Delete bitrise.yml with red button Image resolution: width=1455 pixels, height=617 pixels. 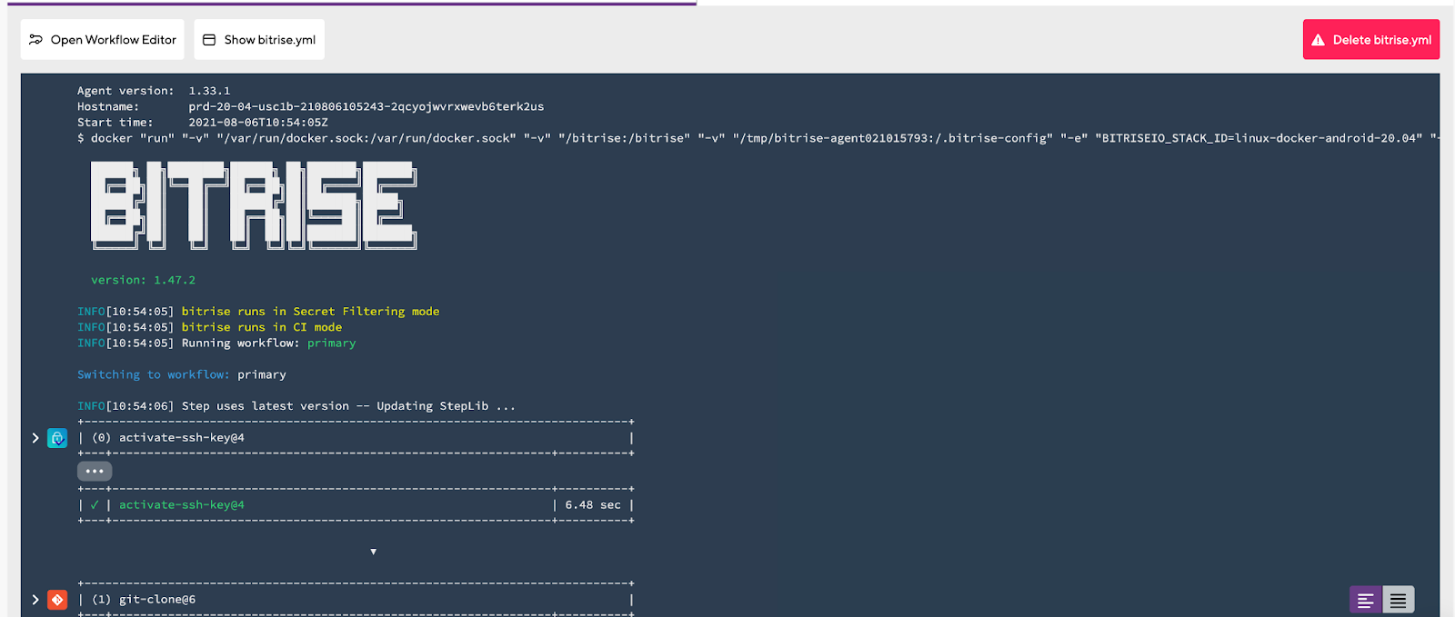tap(1370, 40)
